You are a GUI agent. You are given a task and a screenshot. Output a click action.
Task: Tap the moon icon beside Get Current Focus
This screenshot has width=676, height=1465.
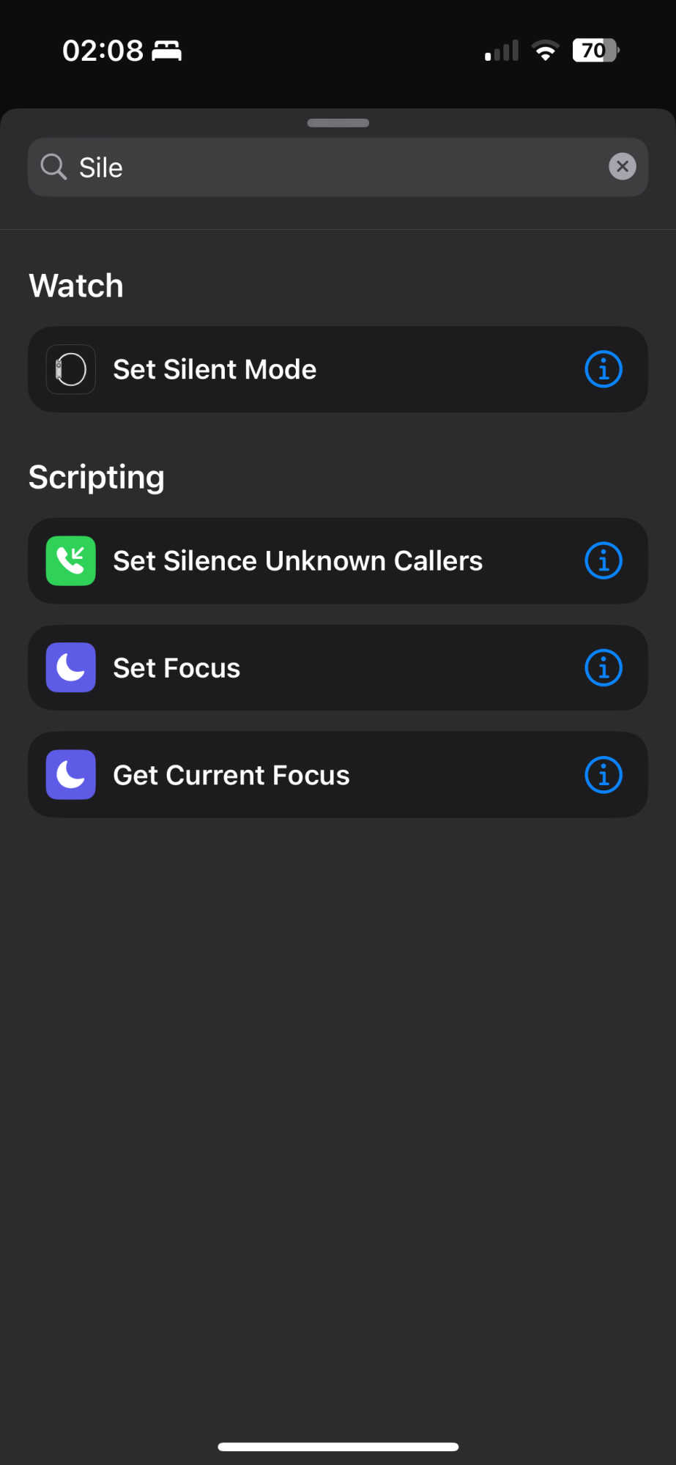[x=71, y=775]
